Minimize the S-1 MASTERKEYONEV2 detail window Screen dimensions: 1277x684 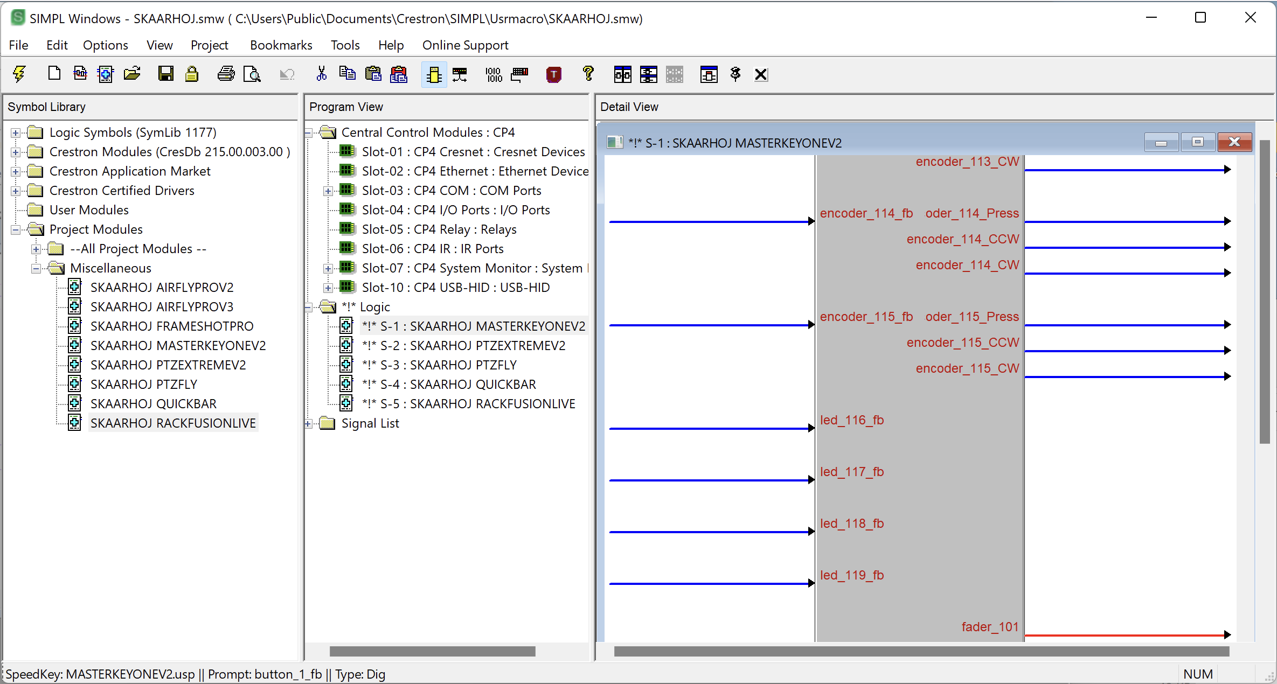[1161, 142]
